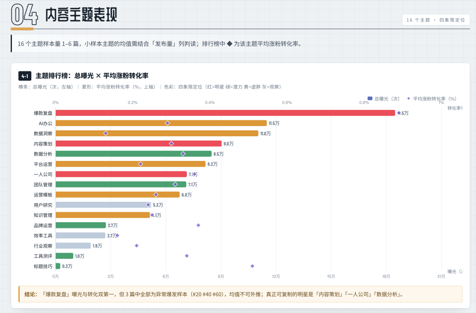Screen dimensions: 476x313
Task: Click the 用户研究 category label
Action: pyautogui.click(x=43, y=205)
